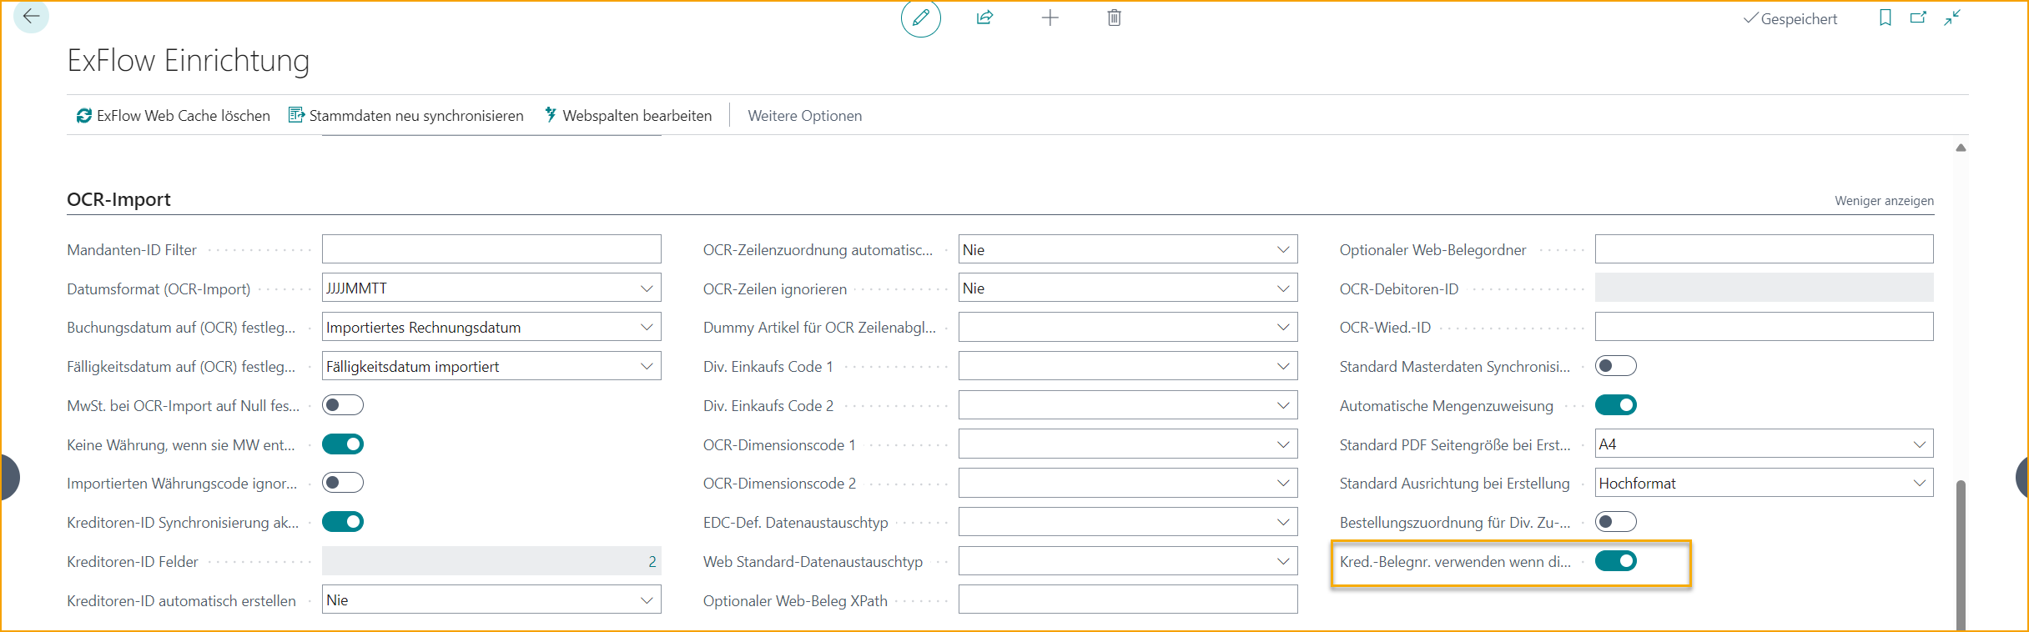This screenshot has width=2029, height=632.
Task: Click Optionaler Web-Belegordner field
Action: (1765, 249)
